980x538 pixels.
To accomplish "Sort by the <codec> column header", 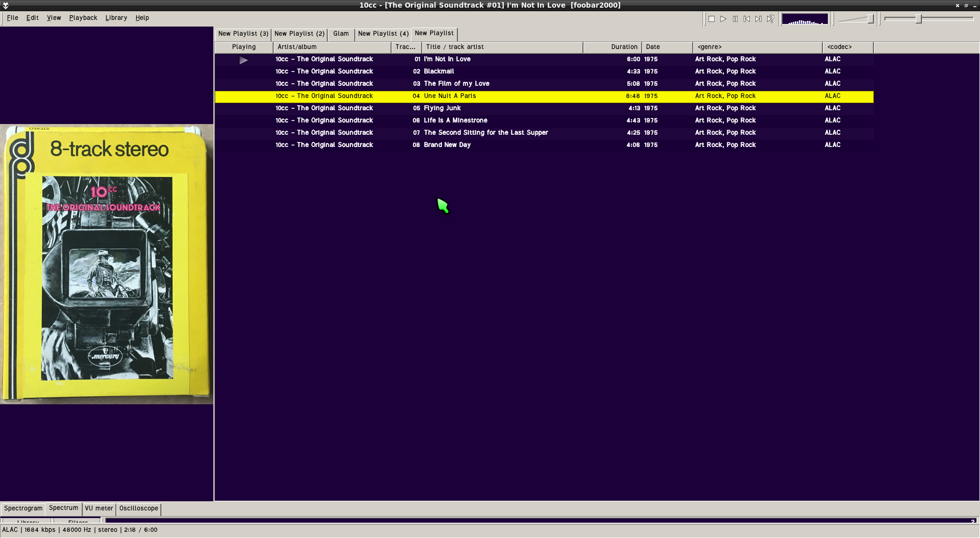I will [x=848, y=47].
